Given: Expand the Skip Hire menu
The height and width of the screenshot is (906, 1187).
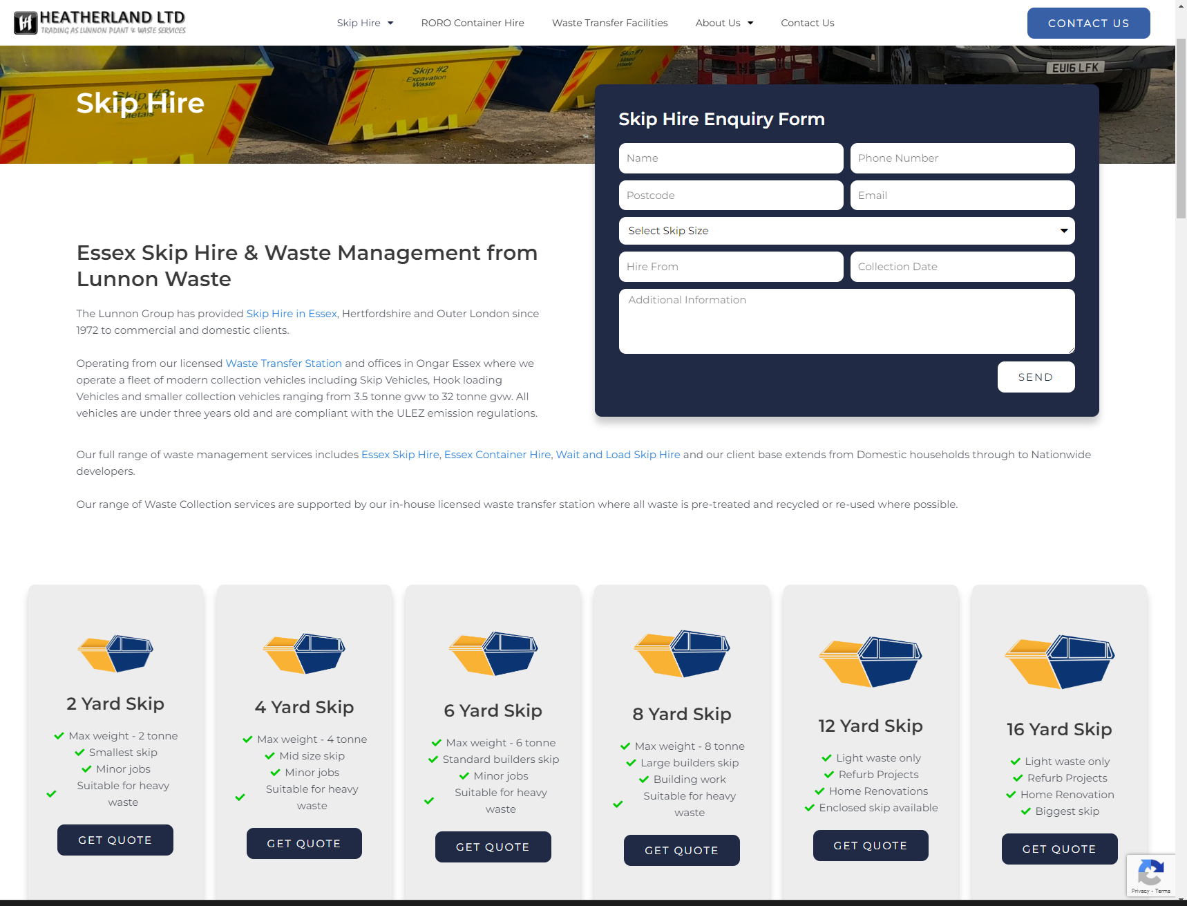Looking at the screenshot, I should 365,23.
